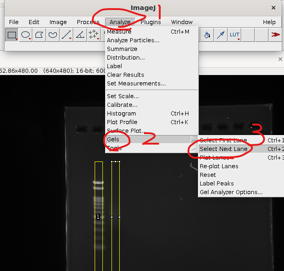Screen dimensions: 284x271
Task: Choose Histogram menu entry
Action: tap(152, 114)
